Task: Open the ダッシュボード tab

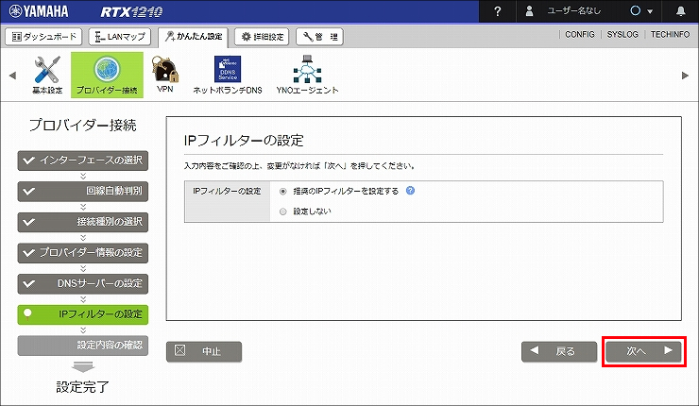Action: [43, 37]
